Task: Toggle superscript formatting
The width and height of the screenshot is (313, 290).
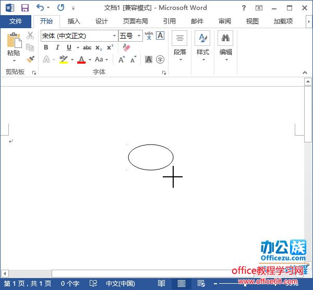Action: (x=110, y=47)
